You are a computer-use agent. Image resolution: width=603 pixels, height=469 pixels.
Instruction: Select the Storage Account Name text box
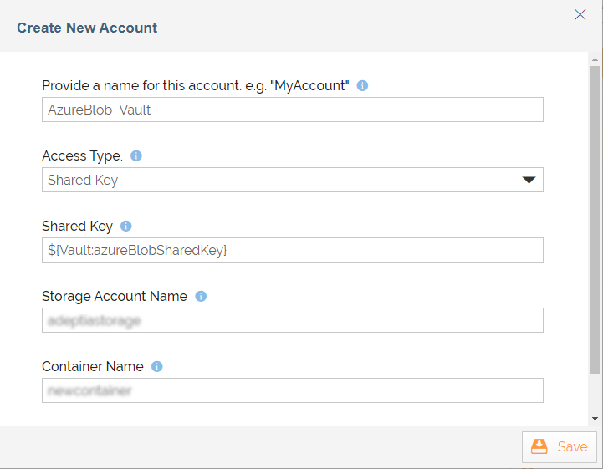coord(292,320)
